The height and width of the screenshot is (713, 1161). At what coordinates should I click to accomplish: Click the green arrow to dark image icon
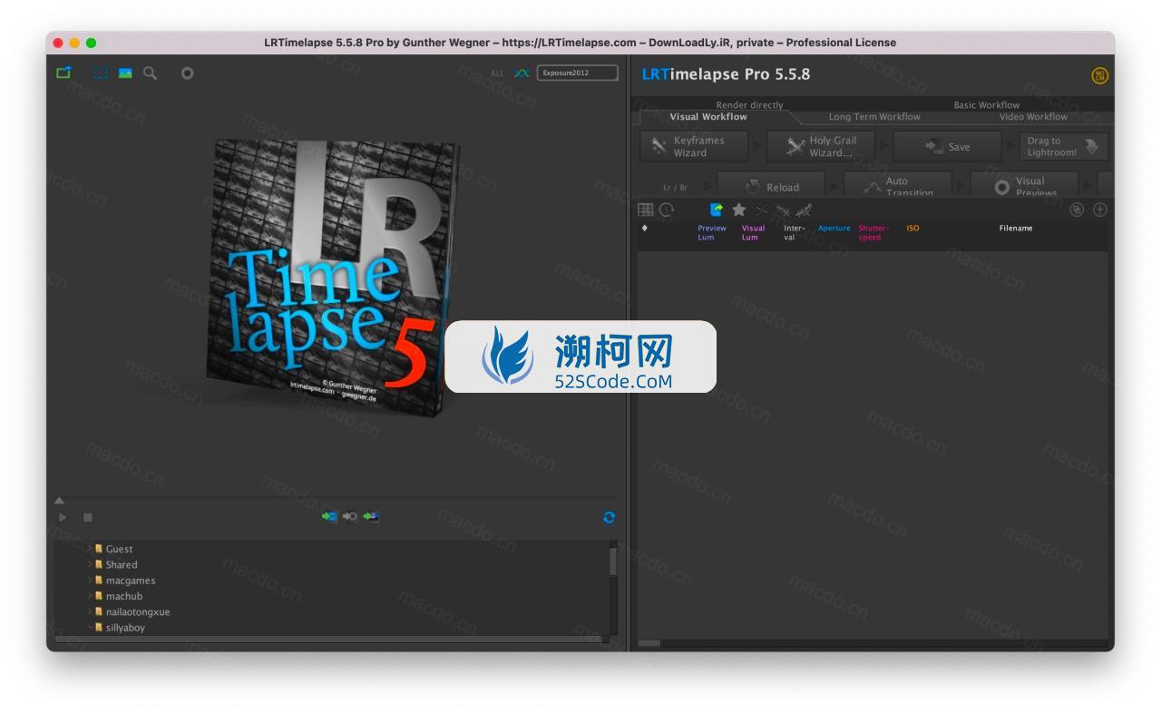(371, 516)
